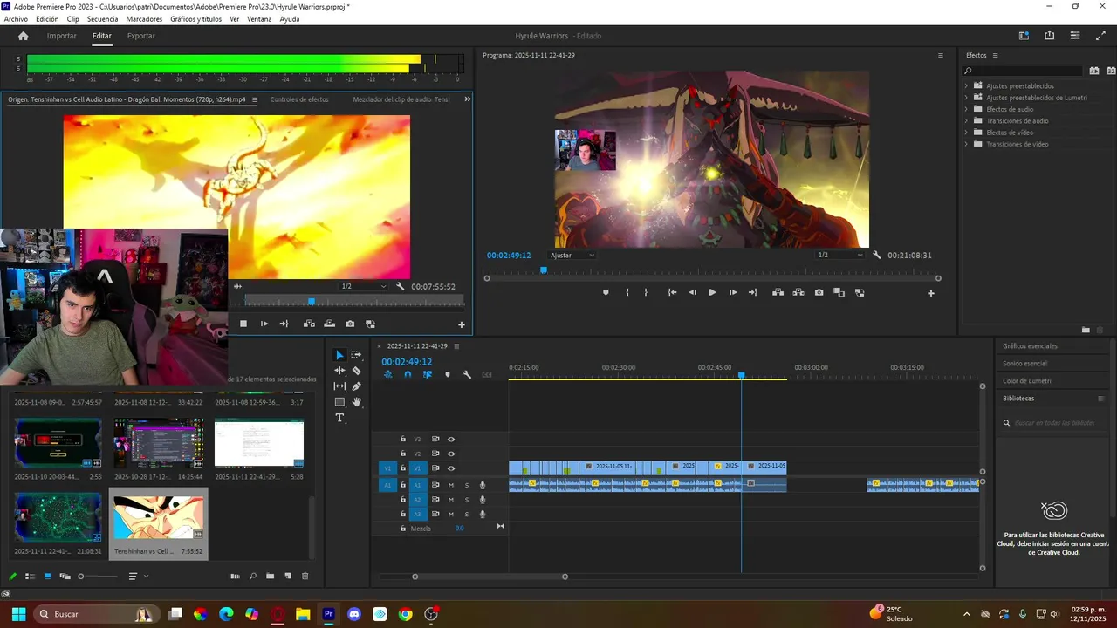
Task: Step back one frame in Program monitor
Action: pyautogui.click(x=692, y=293)
